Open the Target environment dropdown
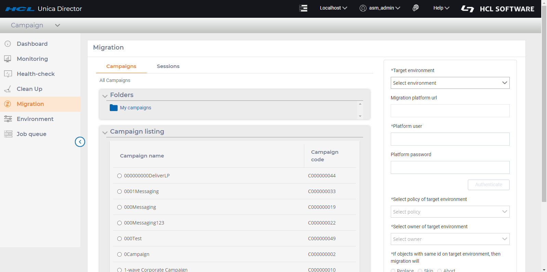The width and height of the screenshot is (547, 272). (450, 83)
